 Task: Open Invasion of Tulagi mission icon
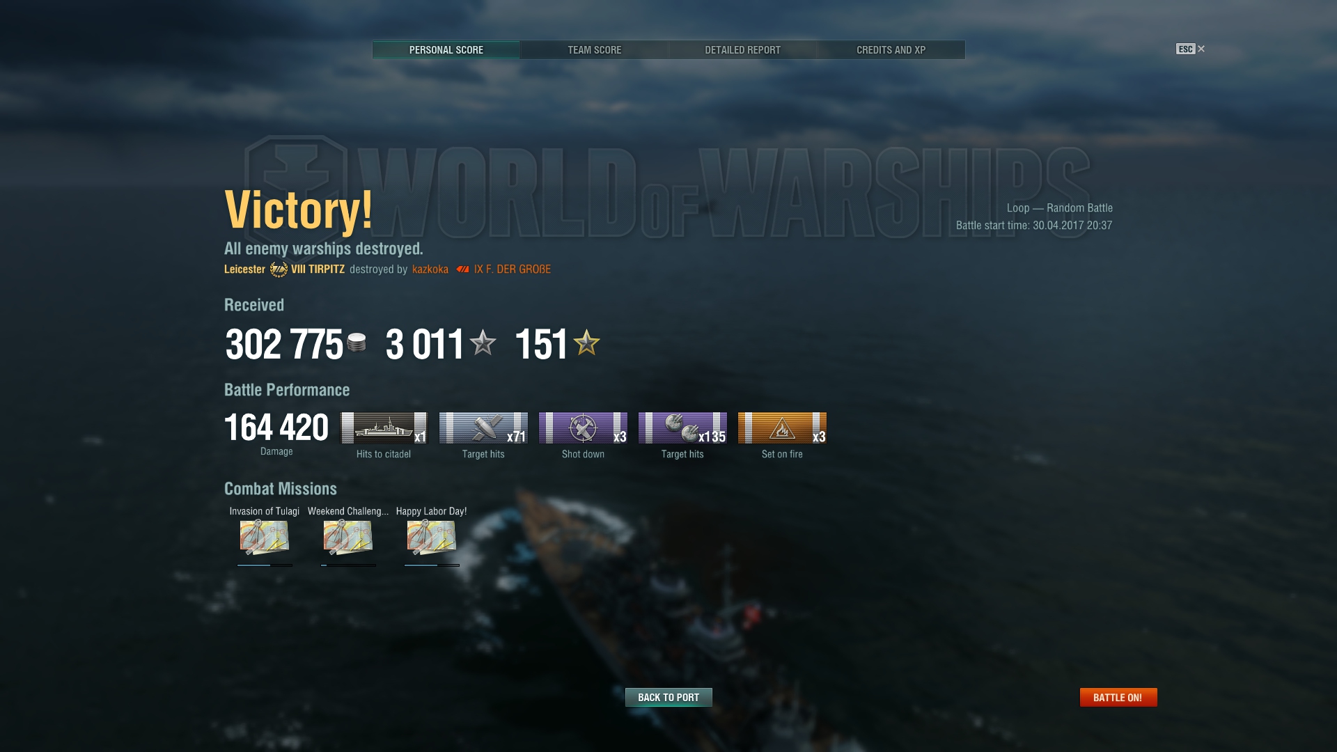[265, 537]
